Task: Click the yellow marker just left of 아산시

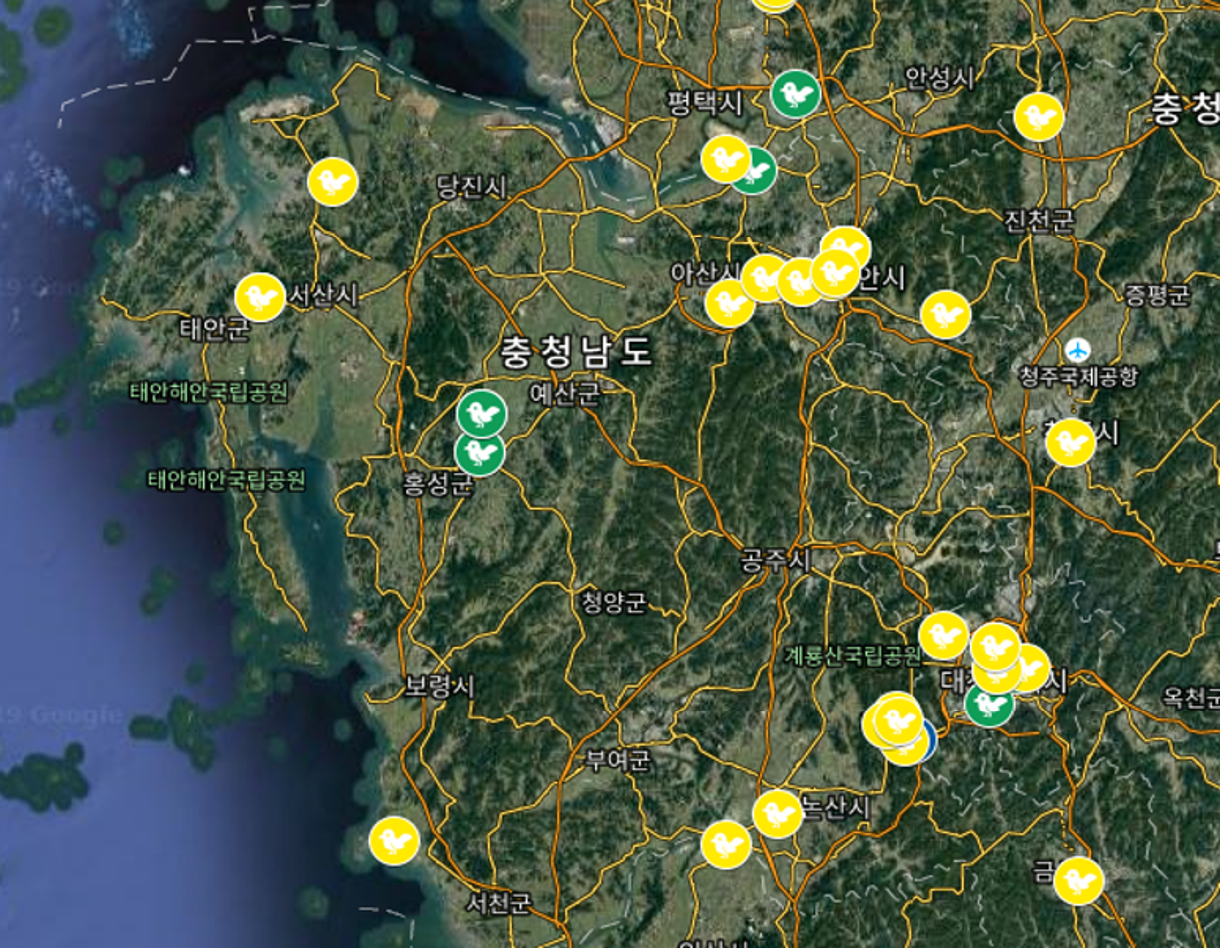Action: click(729, 303)
